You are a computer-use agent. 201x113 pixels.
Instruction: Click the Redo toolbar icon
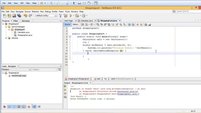pos(30,16)
